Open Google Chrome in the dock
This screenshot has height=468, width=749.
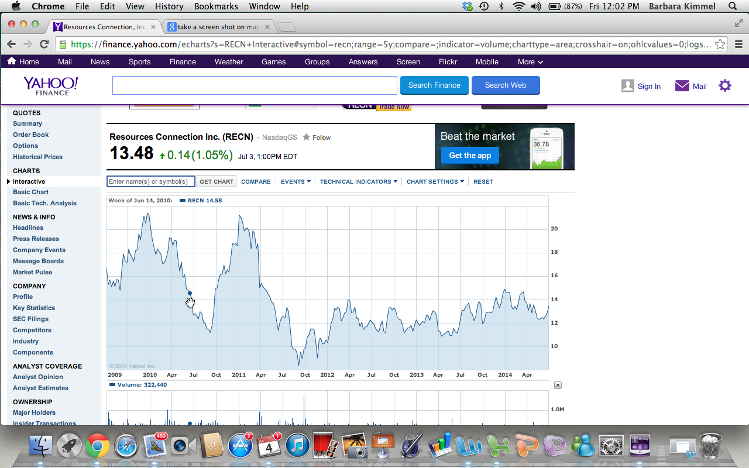[98, 446]
